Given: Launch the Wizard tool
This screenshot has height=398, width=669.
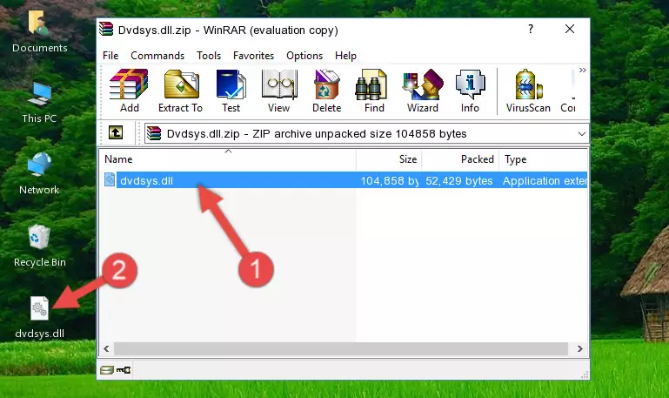Looking at the screenshot, I should click(x=423, y=91).
